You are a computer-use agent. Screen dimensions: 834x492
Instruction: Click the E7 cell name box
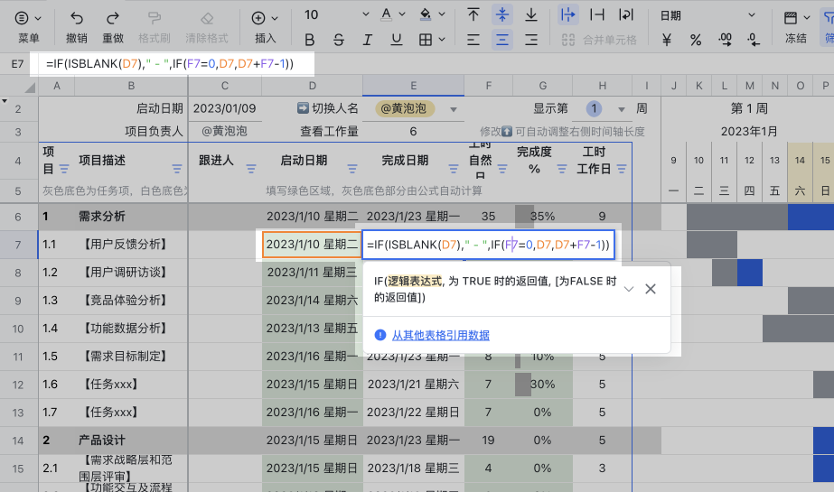pyautogui.click(x=17, y=64)
